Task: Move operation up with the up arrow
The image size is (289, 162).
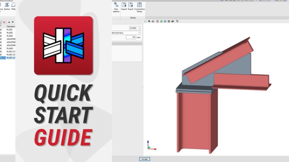Action: tap(9, 22)
